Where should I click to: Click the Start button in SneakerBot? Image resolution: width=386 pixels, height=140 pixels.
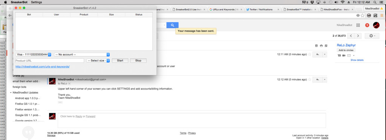point(120,61)
